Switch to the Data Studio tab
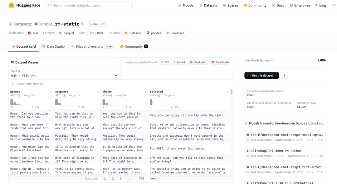337x184 pixels. pyautogui.click(x=54, y=46)
